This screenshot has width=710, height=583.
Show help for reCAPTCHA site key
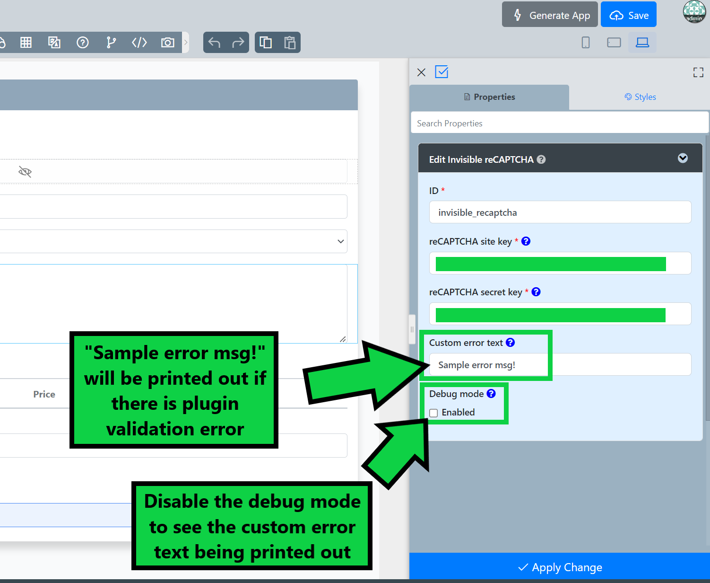point(526,241)
